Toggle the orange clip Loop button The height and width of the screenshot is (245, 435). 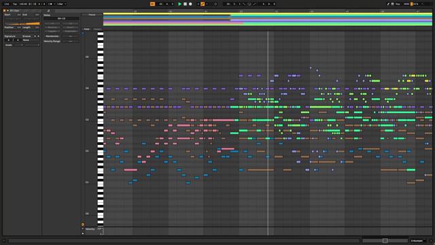pos(22,24)
